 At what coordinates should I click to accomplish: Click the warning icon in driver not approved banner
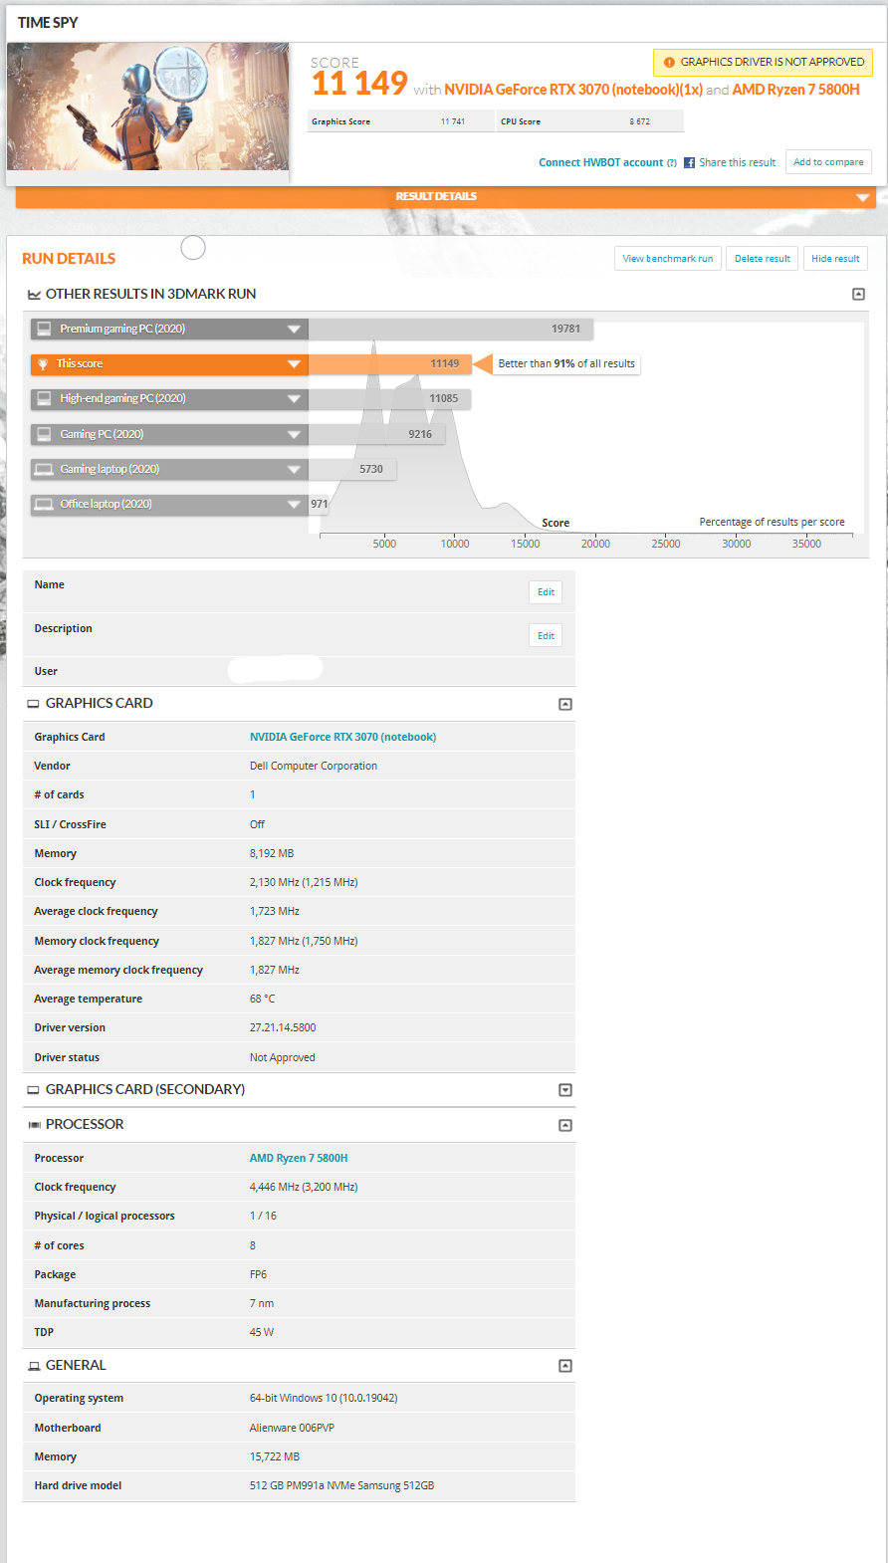tap(669, 62)
